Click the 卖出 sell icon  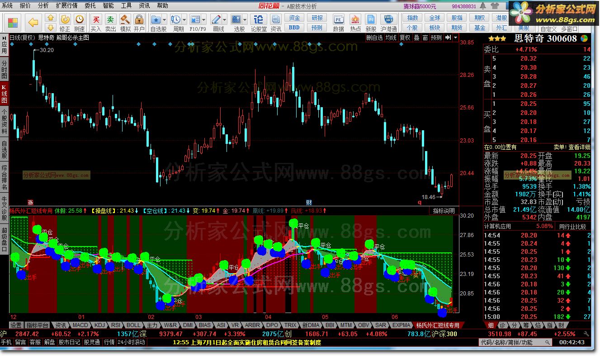(x=110, y=19)
